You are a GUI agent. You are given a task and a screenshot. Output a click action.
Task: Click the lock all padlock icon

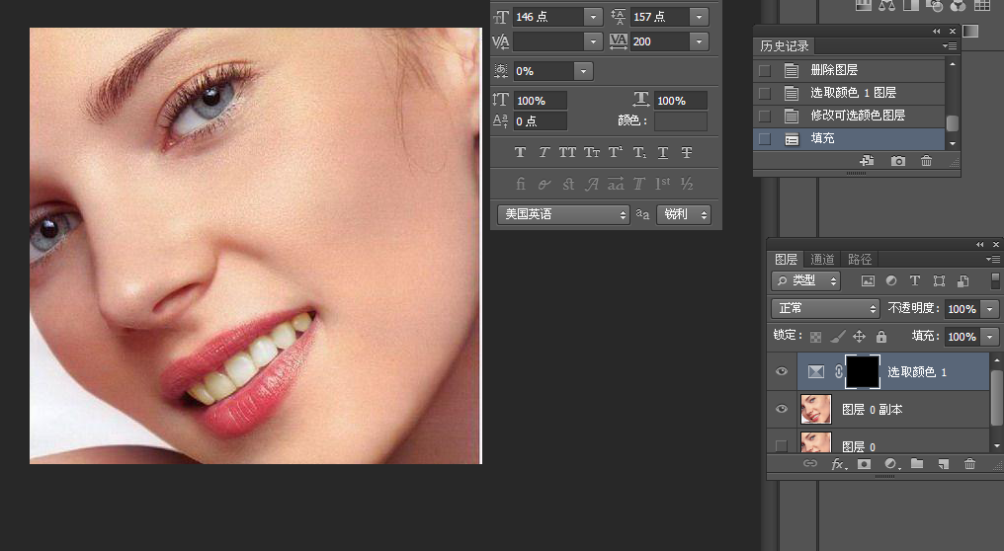[880, 337]
